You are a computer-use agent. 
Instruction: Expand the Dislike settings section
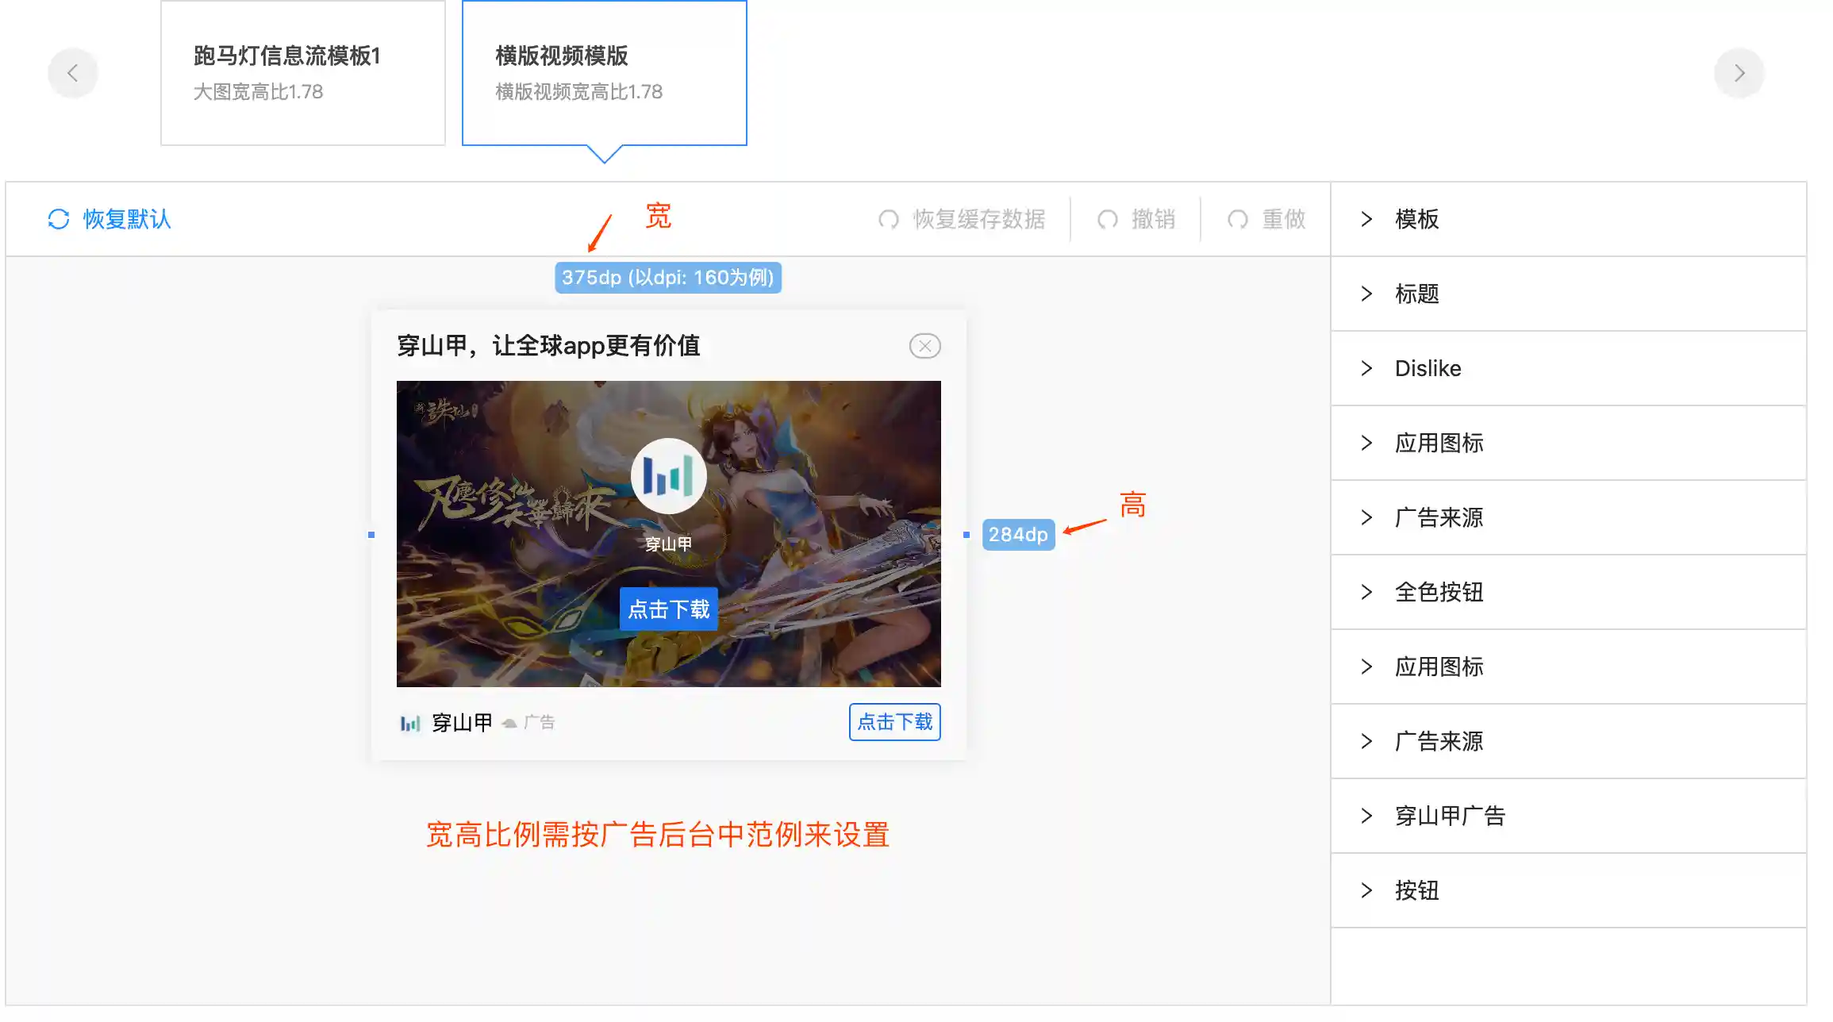tap(1427, 368)
